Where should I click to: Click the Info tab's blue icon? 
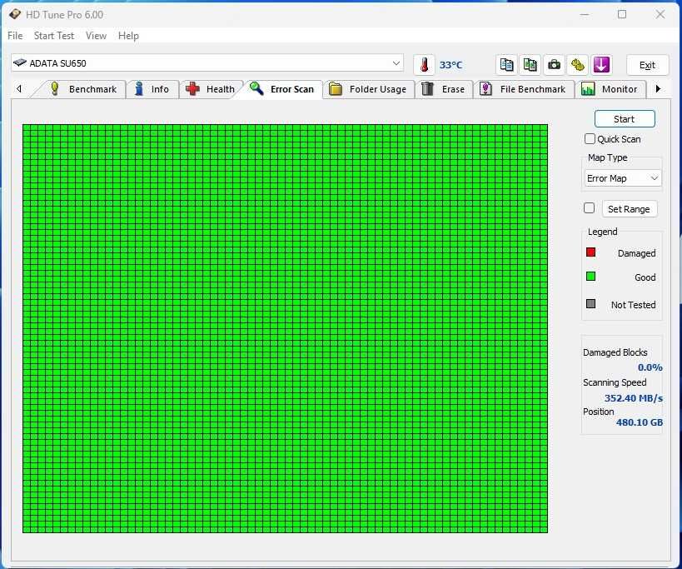[139, 89]
